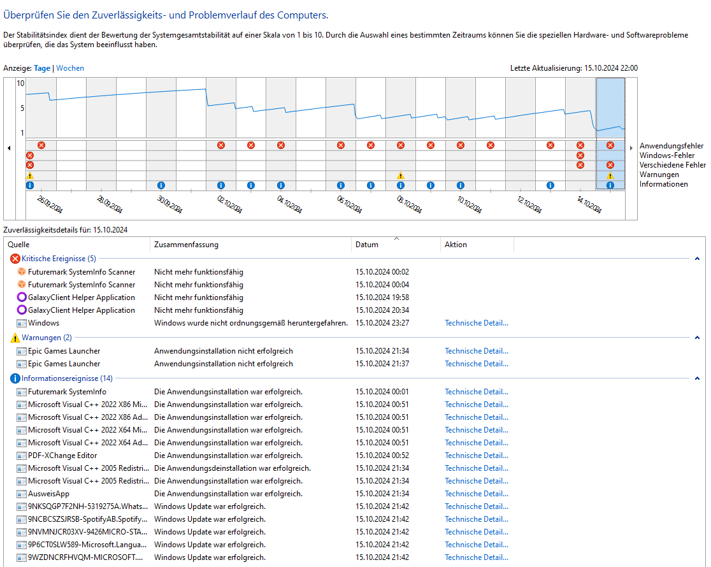The height and width of the screenshot is (567, 711).
Task: Click GalaxyClient Helper Application icon at 19:58
Action: [x=21, y=297]
